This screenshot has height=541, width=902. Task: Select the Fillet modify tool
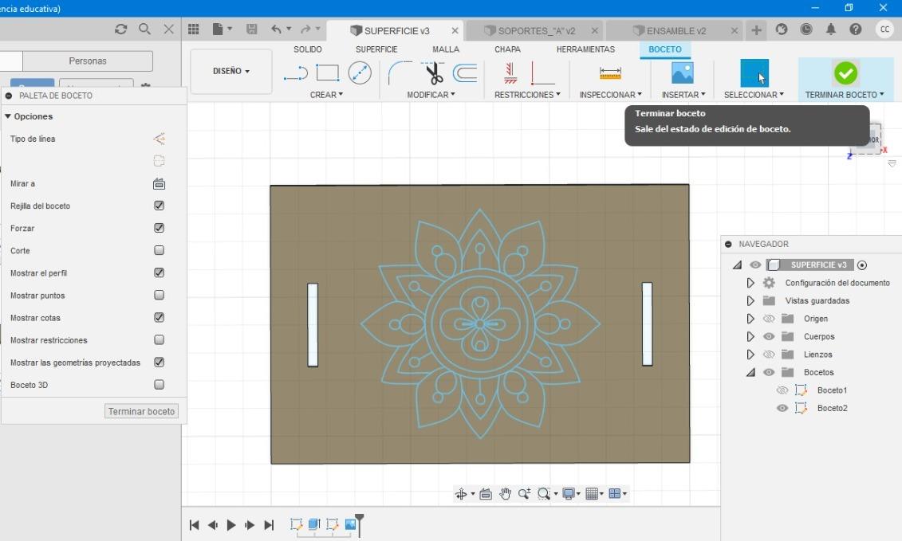coord(400,73)
